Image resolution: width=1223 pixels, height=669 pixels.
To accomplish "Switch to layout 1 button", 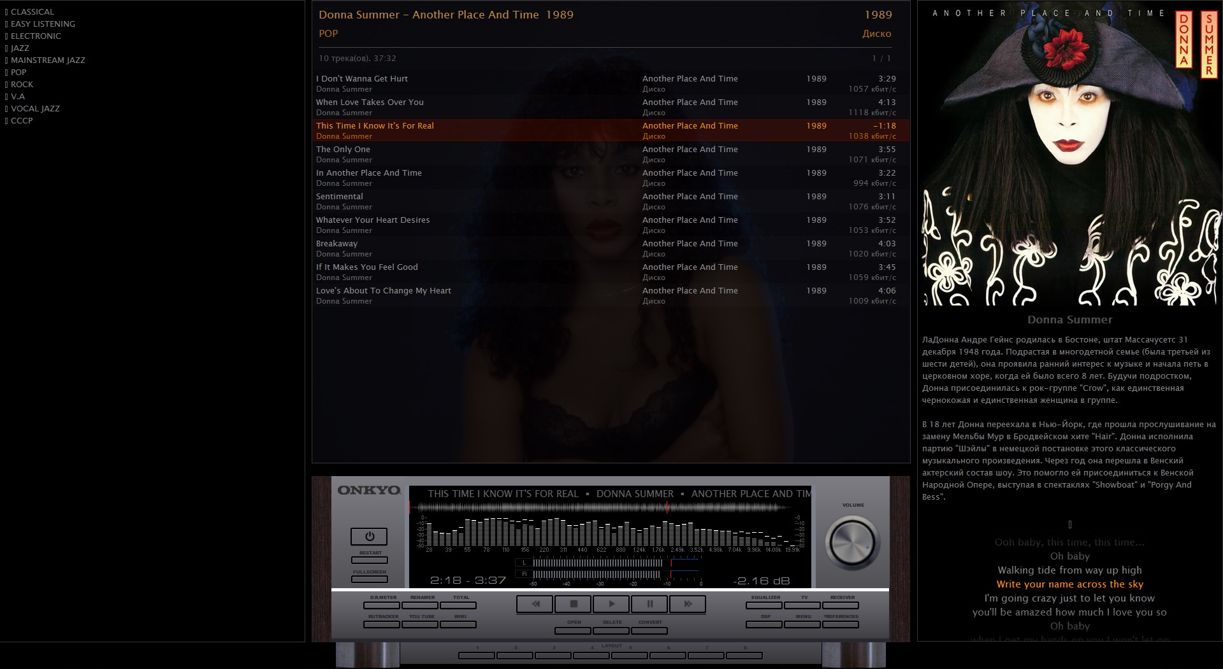I will pyautogui.click(x=477, y=656).
